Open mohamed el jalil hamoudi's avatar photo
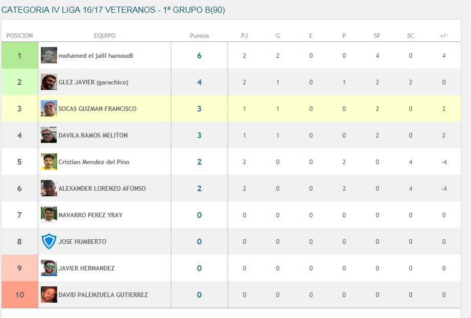This screenshot has height=318, width=471. point(49,55)
